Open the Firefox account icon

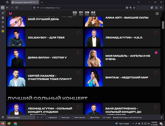(152, 8)
